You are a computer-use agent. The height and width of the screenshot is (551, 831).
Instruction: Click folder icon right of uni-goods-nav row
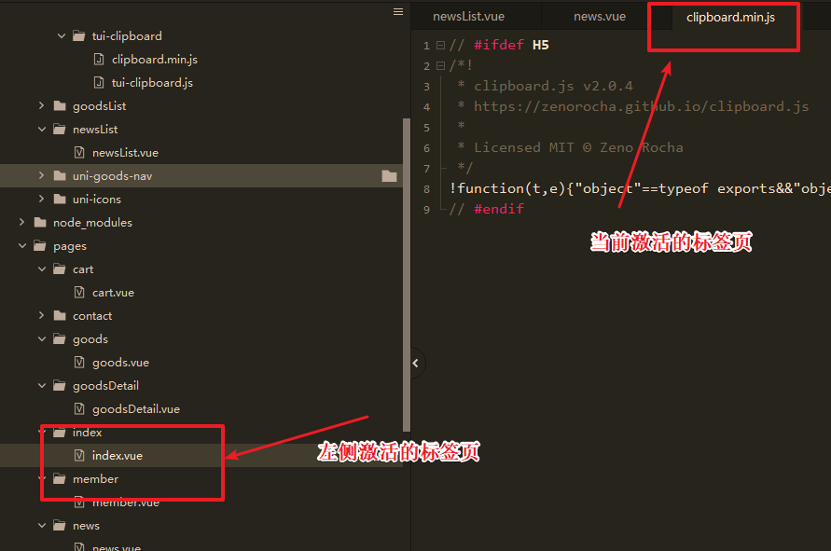point(389,176)
